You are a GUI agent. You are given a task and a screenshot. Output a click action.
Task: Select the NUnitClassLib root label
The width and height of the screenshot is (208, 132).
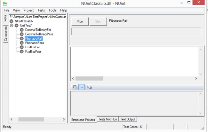(24, 21)
